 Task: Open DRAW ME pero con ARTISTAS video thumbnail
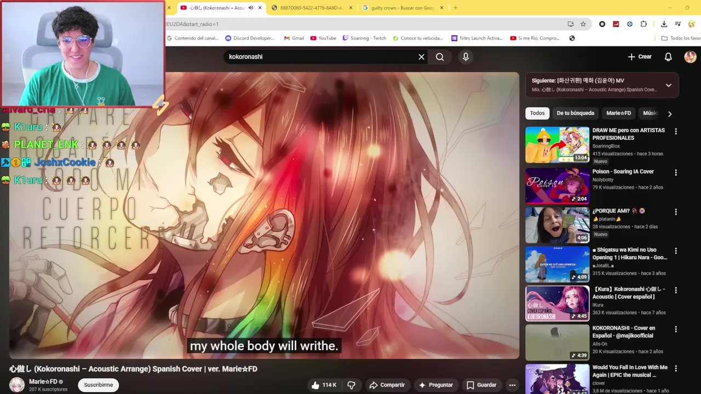click(557, 145)
